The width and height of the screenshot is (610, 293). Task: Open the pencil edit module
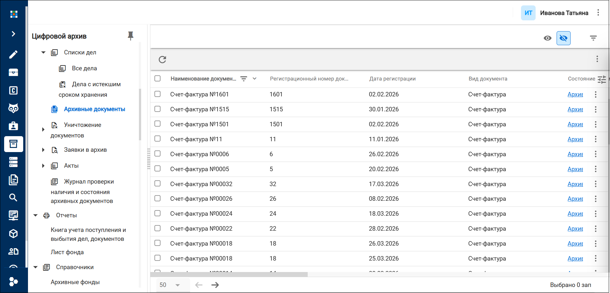click(13, 54)
